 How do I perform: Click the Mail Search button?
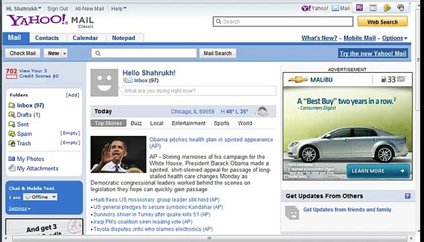tap(218, 53)
